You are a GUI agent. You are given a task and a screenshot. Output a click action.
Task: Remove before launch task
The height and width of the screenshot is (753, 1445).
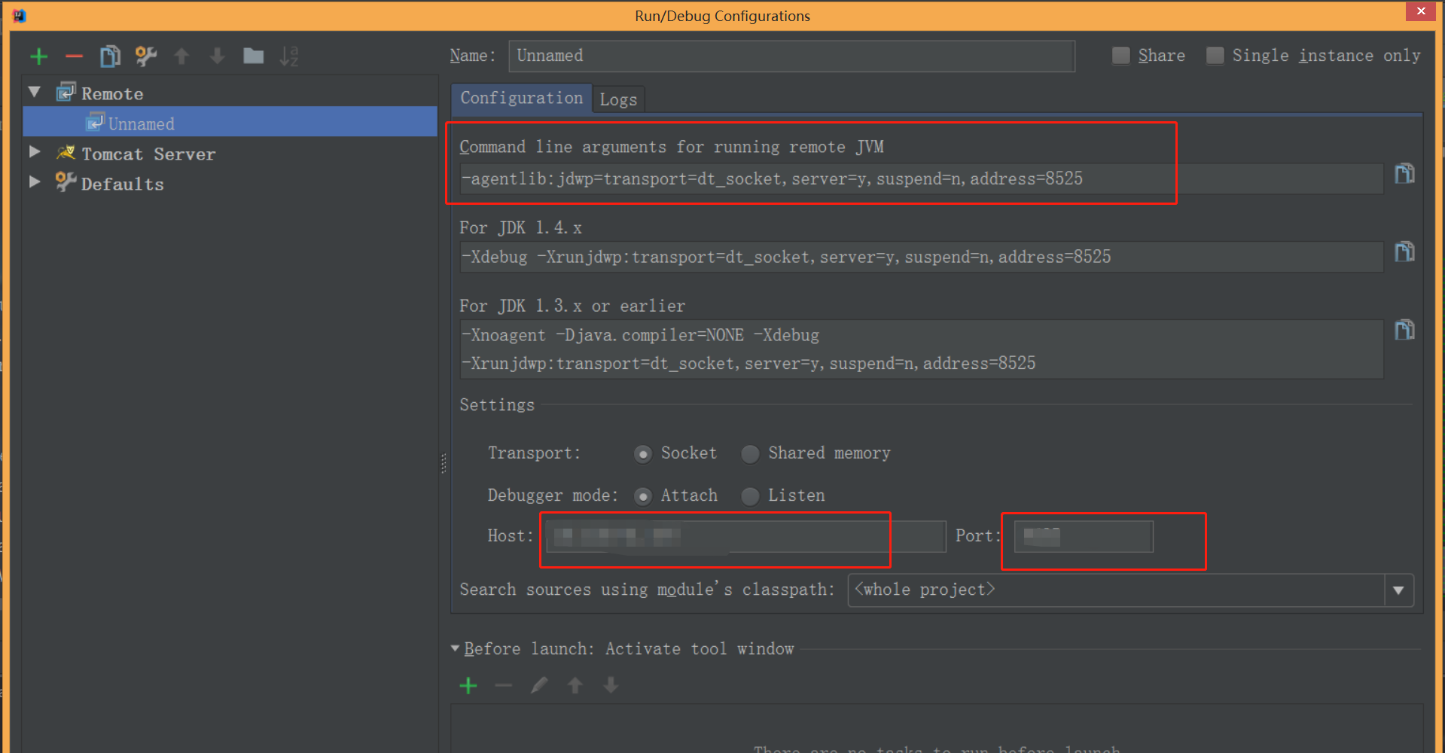click(504, 685)
